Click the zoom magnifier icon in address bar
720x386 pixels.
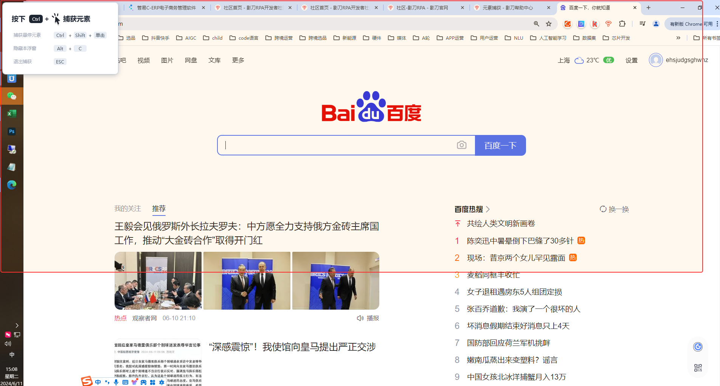click(536, 24)
